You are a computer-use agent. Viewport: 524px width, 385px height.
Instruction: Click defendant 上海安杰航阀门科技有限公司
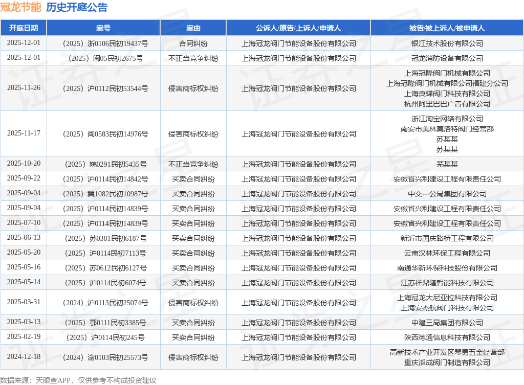tap(447, 308)
